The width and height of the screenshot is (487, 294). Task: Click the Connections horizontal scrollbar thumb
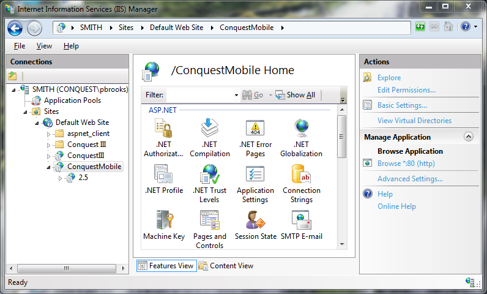[x=67, y=268]
